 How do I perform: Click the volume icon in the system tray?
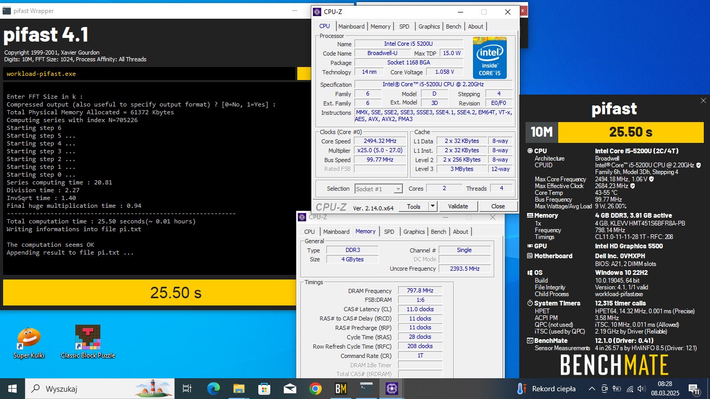642,389
